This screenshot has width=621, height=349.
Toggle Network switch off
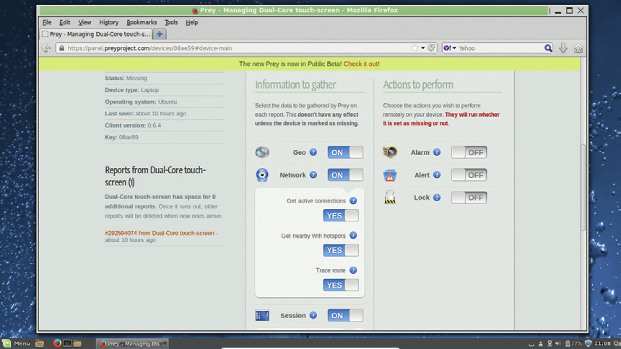[345, 174]
